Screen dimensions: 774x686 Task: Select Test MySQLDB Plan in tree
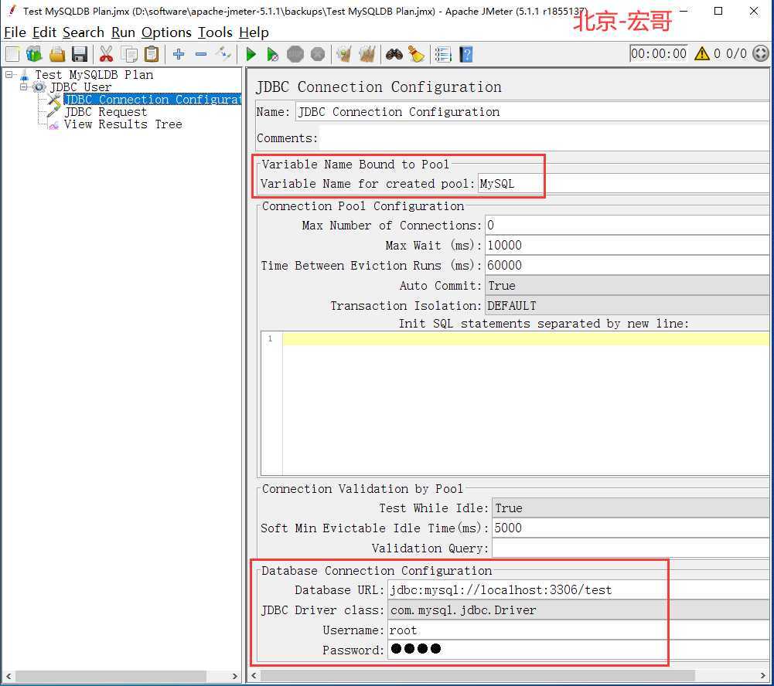point(94,75)
